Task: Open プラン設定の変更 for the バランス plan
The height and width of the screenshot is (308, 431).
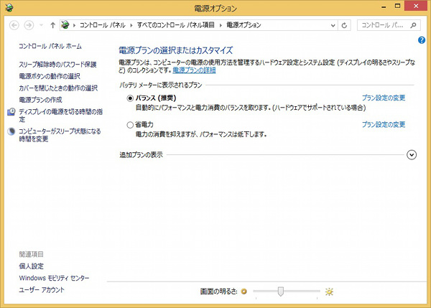Action: click(x=384, y=97)
